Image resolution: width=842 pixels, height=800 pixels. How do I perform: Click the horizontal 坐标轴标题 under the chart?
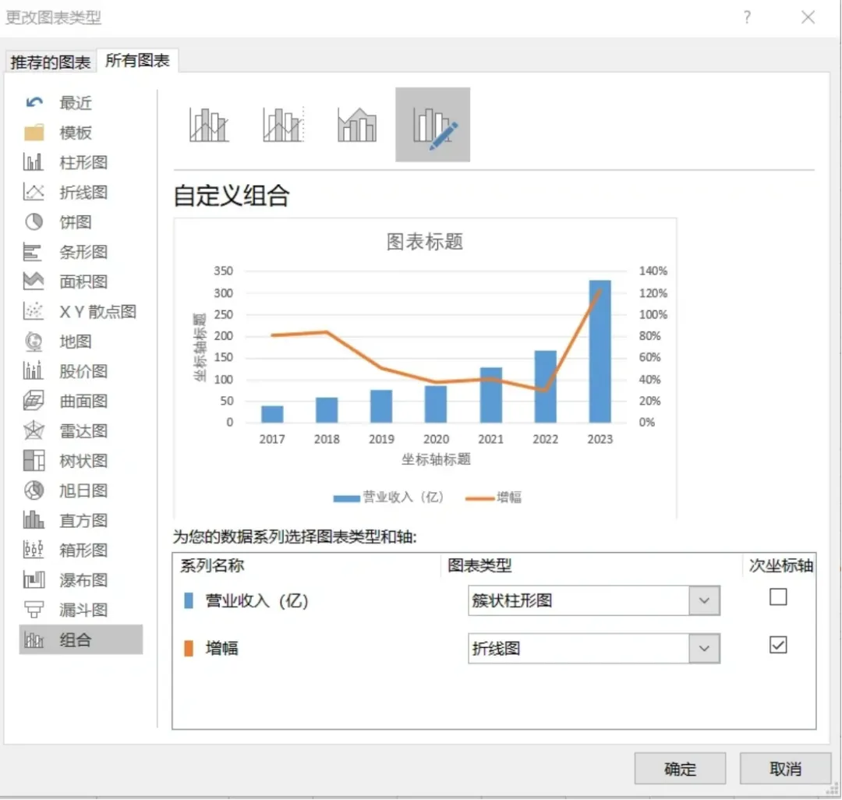click(x=436, y=459)
